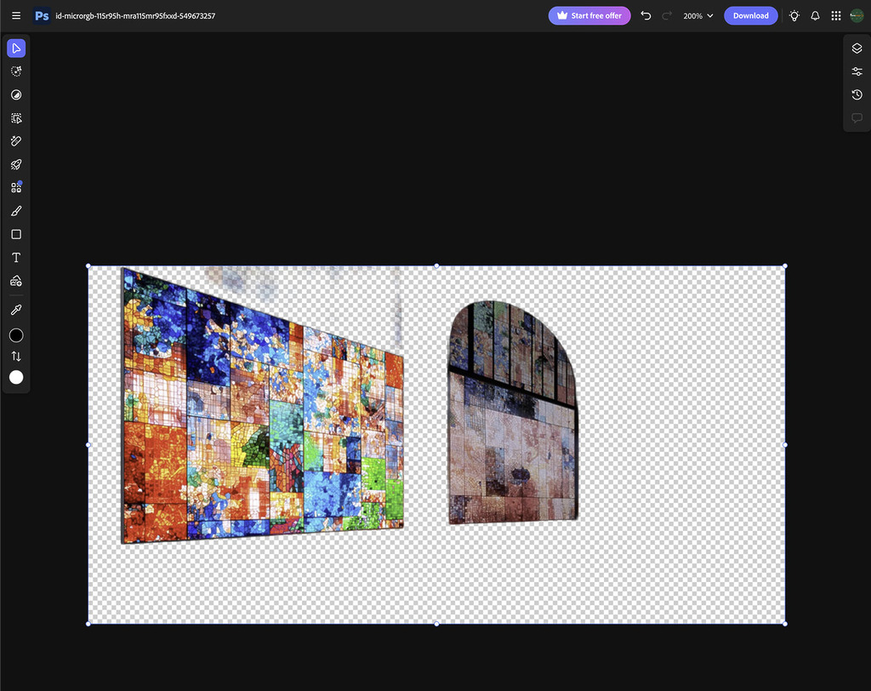Click the black foreground color swatch
The width and height of the screenshot is (871, 691).
click(16, 335)
